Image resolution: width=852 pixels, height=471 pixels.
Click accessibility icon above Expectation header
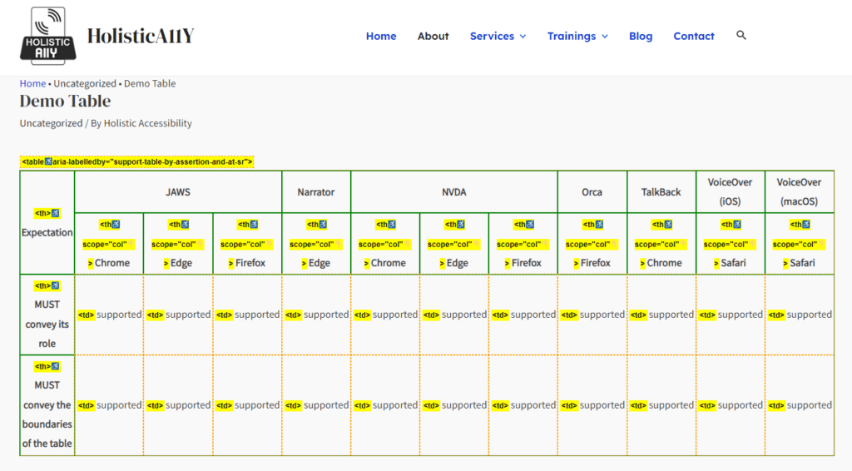coord(56,213)
